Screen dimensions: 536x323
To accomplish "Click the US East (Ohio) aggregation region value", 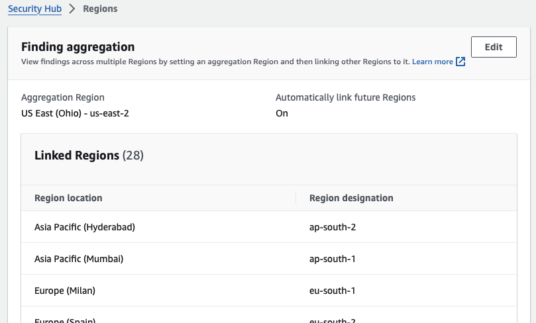I will coord(75,113).
